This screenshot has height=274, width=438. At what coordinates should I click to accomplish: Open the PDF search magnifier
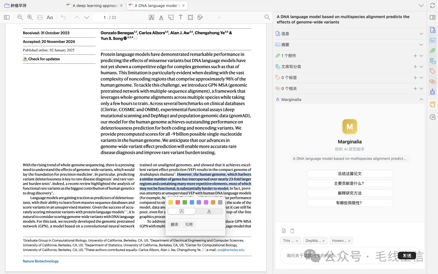click(x=267, y=17)
